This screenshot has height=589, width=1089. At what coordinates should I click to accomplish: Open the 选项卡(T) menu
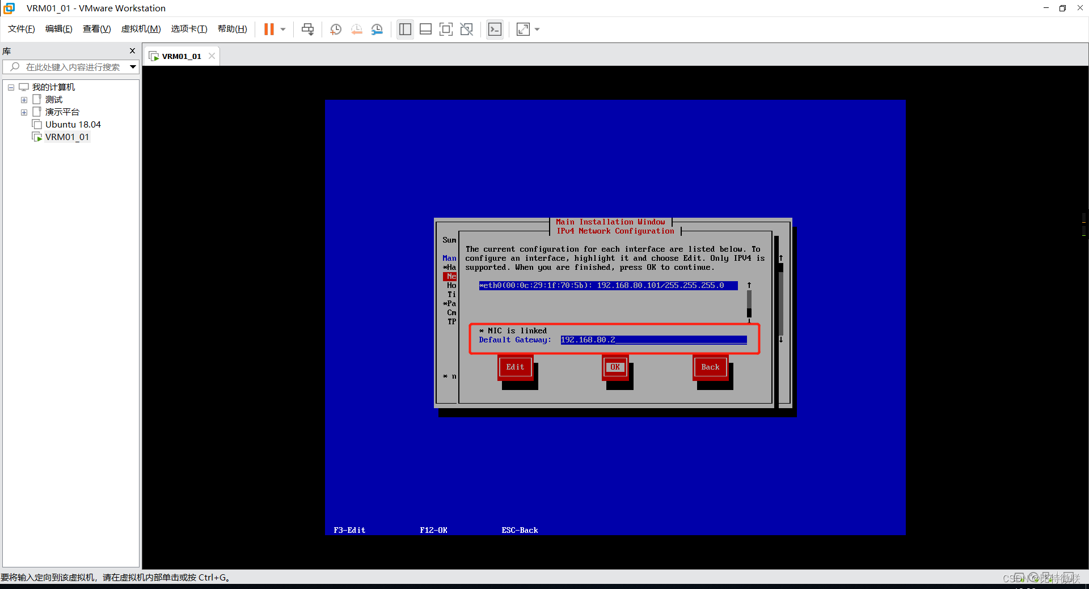tap(189, 29)
